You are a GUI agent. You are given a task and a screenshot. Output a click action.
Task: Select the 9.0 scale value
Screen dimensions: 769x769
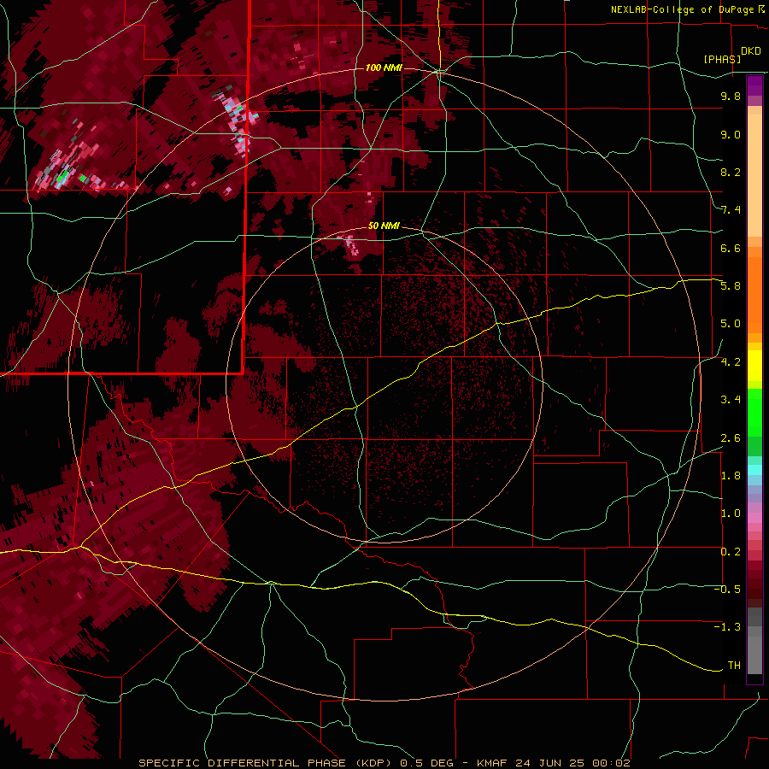tap(731, 134)
